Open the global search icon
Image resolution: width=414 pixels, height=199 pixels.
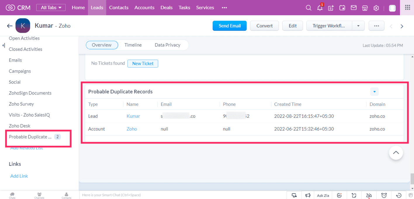(x=309, y=8)
